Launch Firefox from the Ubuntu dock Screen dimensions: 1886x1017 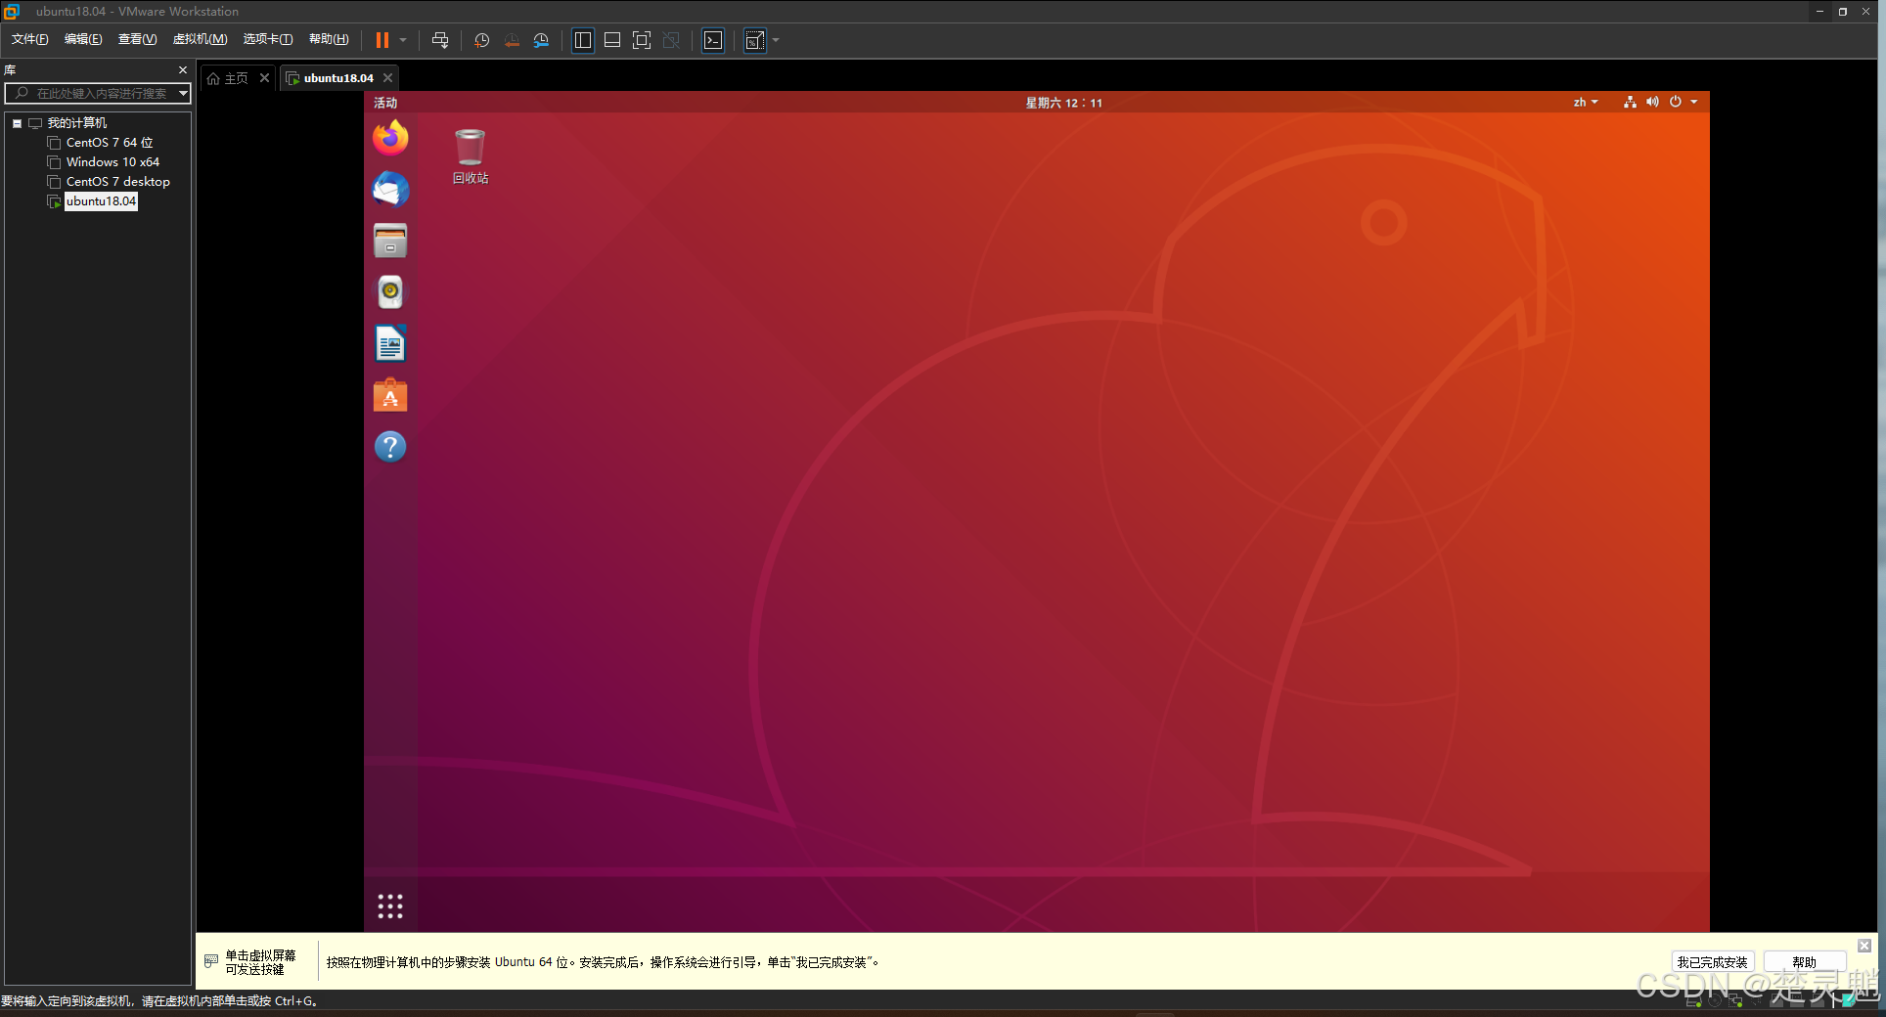click(390, 138)
